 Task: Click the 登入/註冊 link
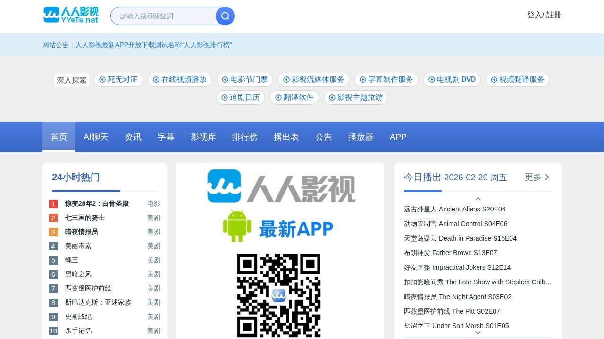click(544, 15)
